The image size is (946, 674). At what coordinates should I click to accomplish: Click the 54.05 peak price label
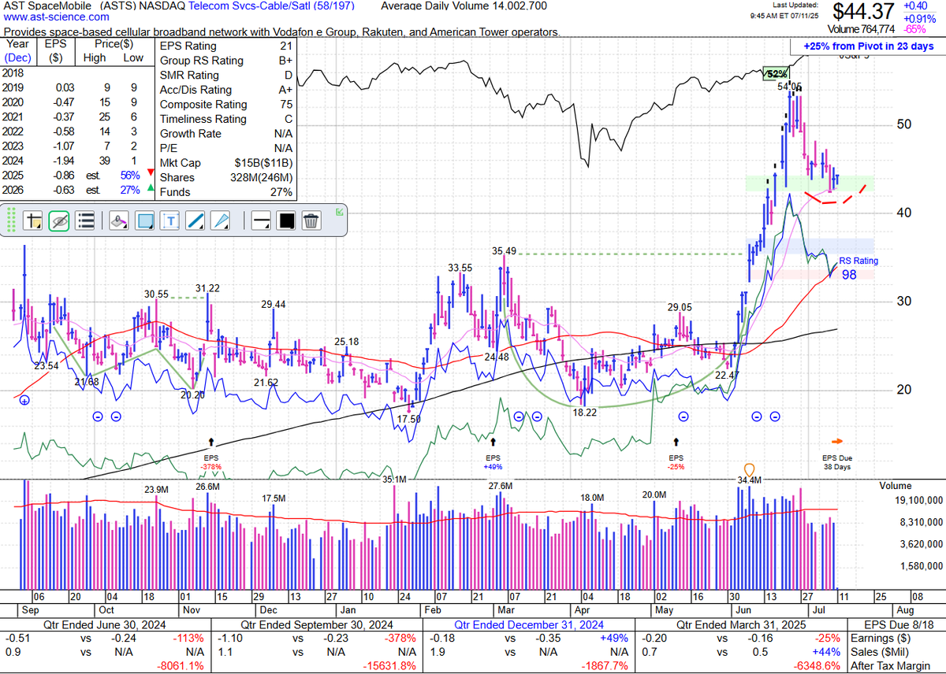click(790, 87)
